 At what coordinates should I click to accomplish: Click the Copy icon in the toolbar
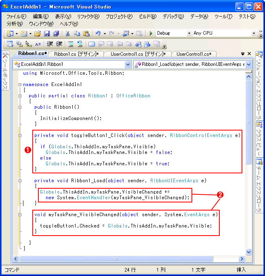(x=77, y=33)
